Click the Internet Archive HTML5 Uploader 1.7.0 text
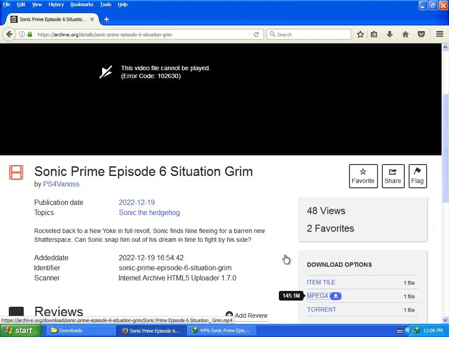 (177, 278)
